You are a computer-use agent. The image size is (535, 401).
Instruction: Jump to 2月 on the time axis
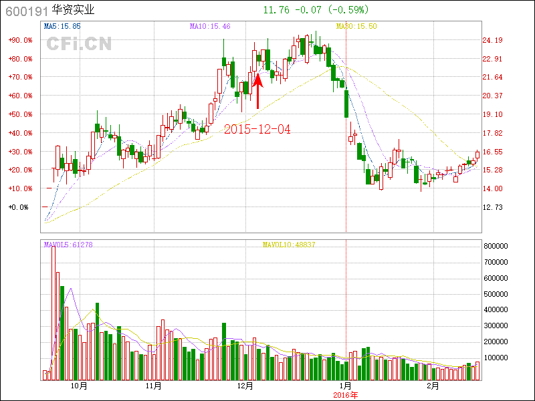434,386
